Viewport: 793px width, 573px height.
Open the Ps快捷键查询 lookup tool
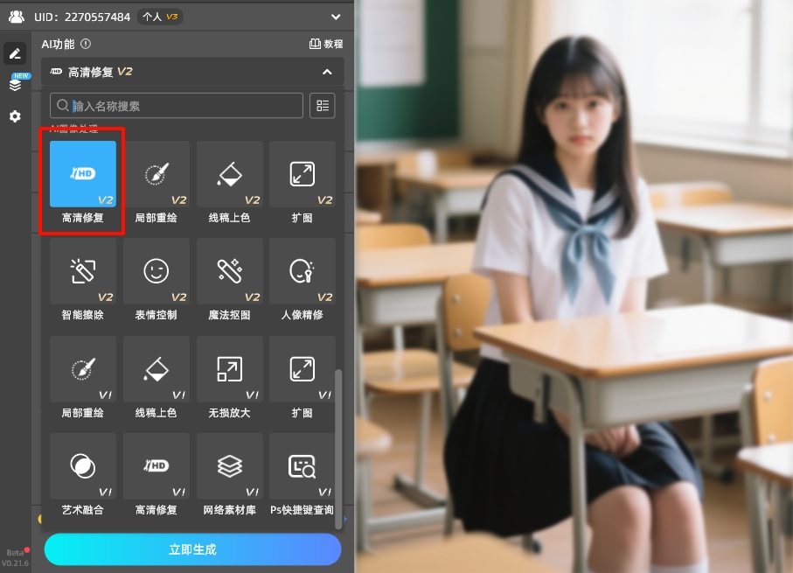[x=302, y=466]
